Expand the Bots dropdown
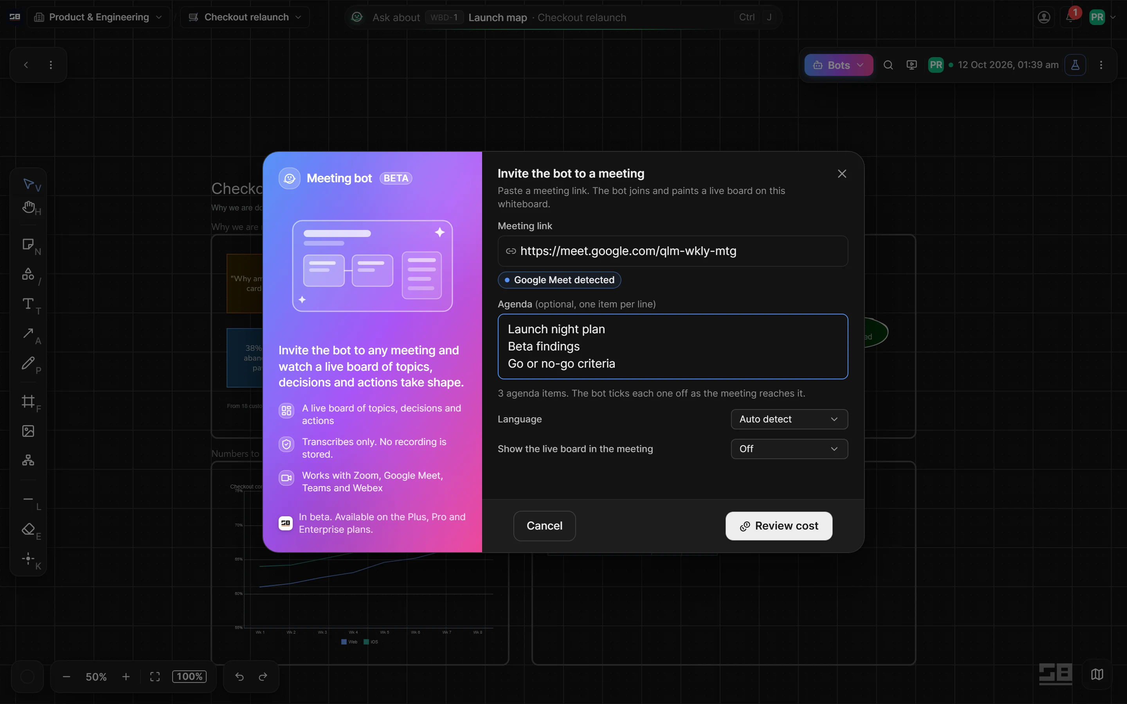This screenshot has width=1127, height=704. point(839,65)
